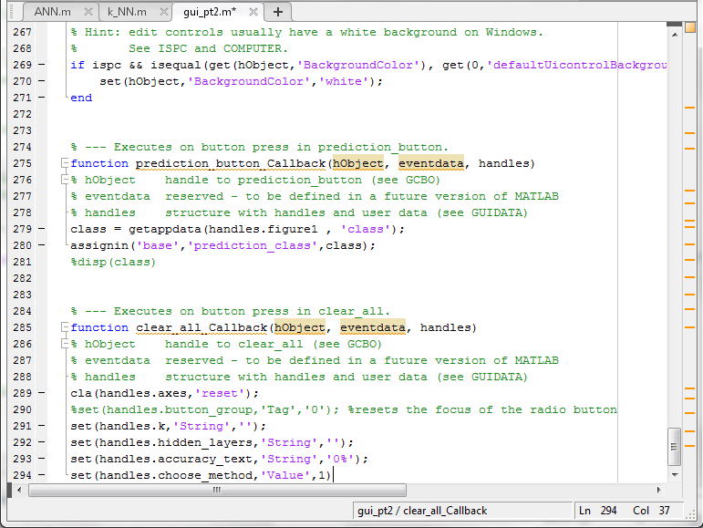Set breakpoint dash at line 292
The width and height of the screenshot is (703, 528).
pos(41,442)
